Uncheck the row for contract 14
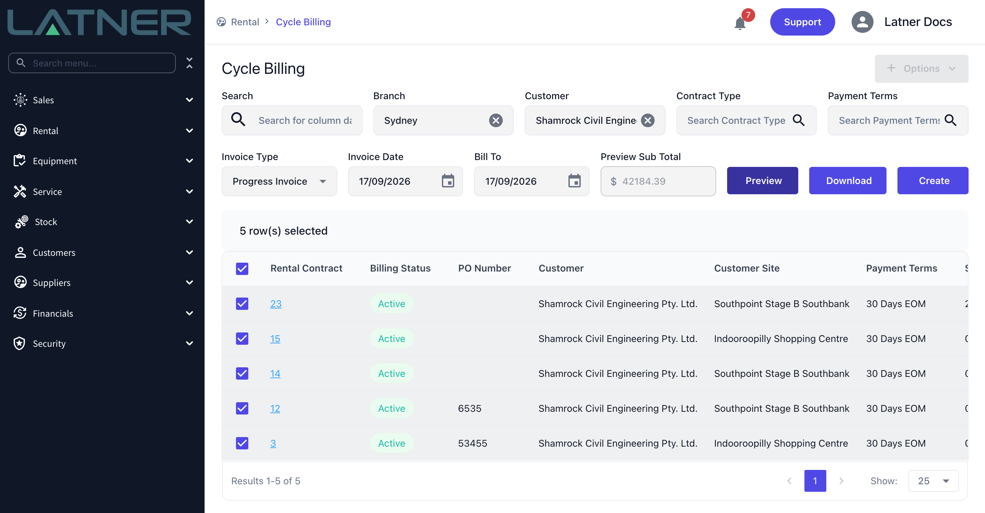 242,373
